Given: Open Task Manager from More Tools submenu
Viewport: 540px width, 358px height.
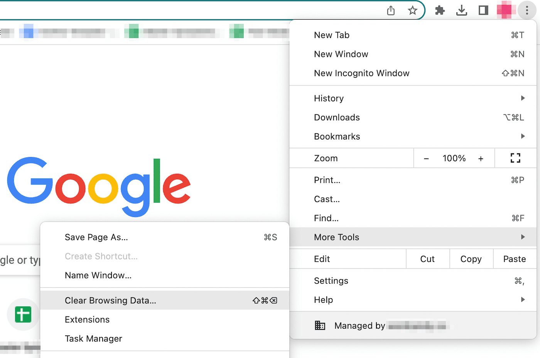Looking at the screenshot, I should pyautogui.click(x=93, y=338).
